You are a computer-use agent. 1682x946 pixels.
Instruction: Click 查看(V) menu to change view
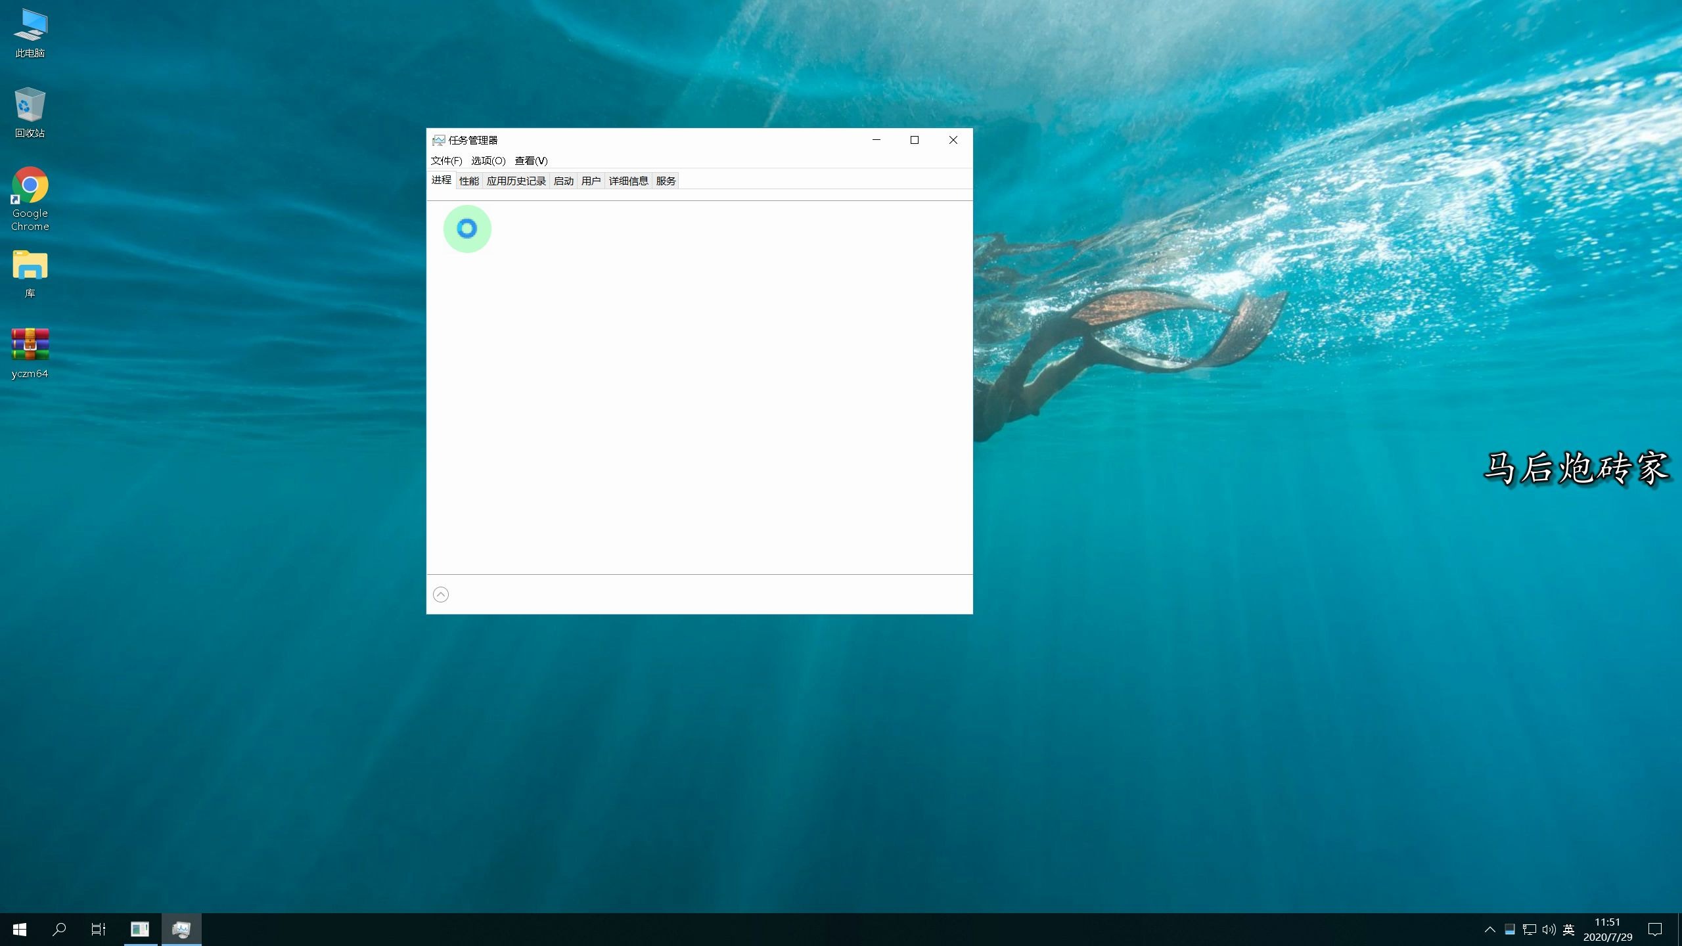[x=530, y=160]
